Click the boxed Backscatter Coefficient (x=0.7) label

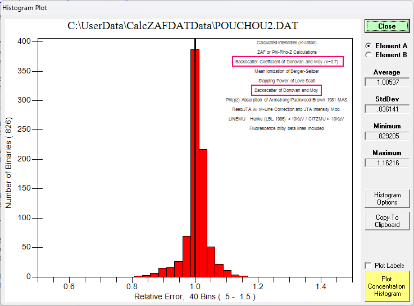pyautogui.click(x=287, y=61)
